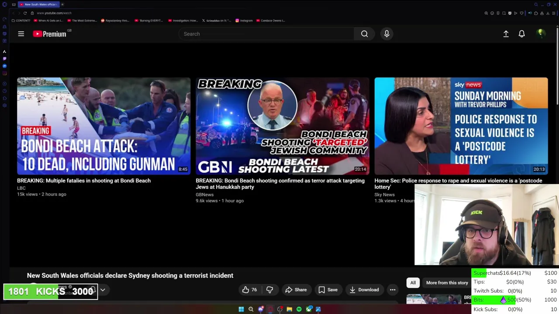
Task: Open the Burning EVERYT... bookmark
Action: (x=149, y=20)
